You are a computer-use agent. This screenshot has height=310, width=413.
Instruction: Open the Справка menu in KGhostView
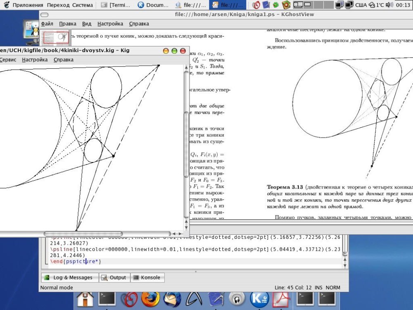click(139, 24)
